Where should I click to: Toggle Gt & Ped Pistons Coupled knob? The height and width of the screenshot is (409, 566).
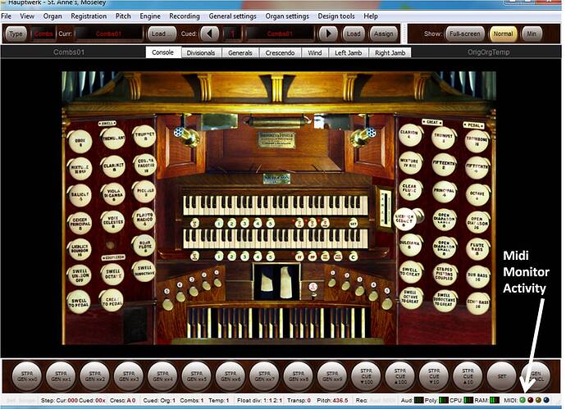445,274
